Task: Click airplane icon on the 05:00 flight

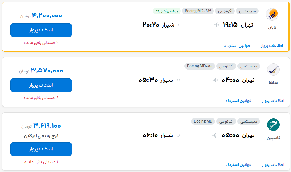Action: [215, 135]
